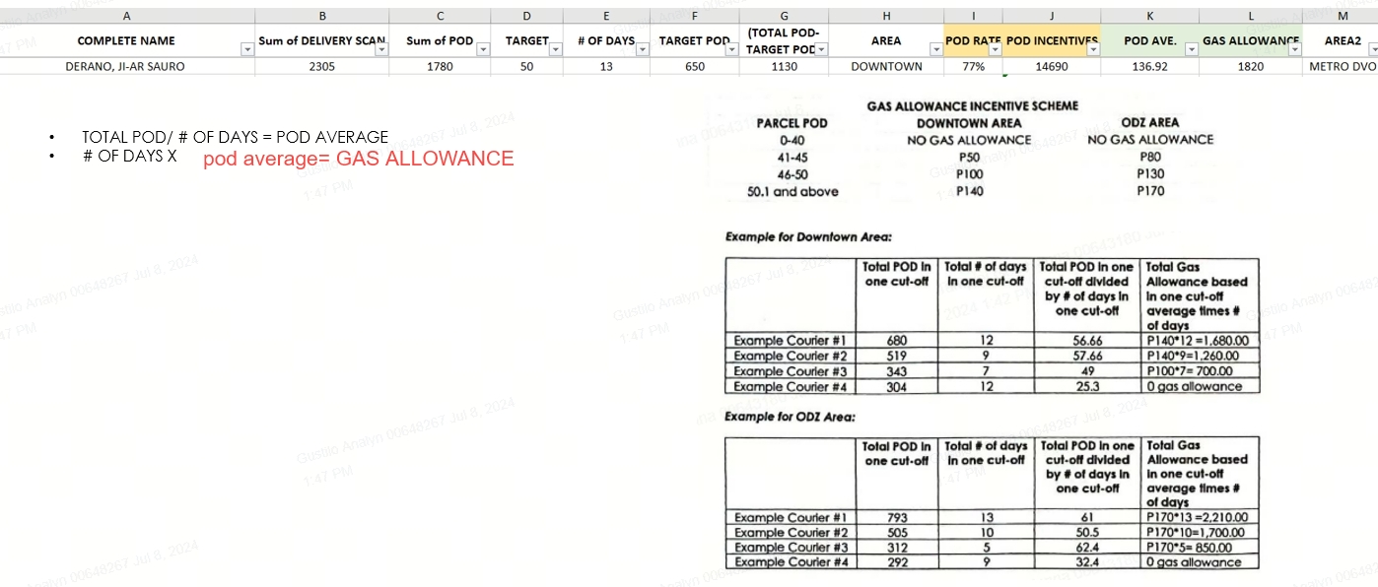Select column H header
The height and width of the screenshot is (587, 1378).
886,16
